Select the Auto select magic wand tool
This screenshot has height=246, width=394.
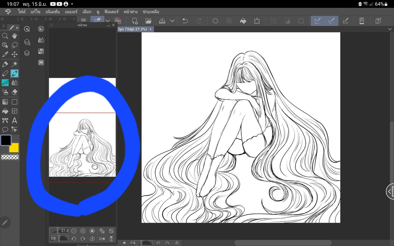point(15,64)
